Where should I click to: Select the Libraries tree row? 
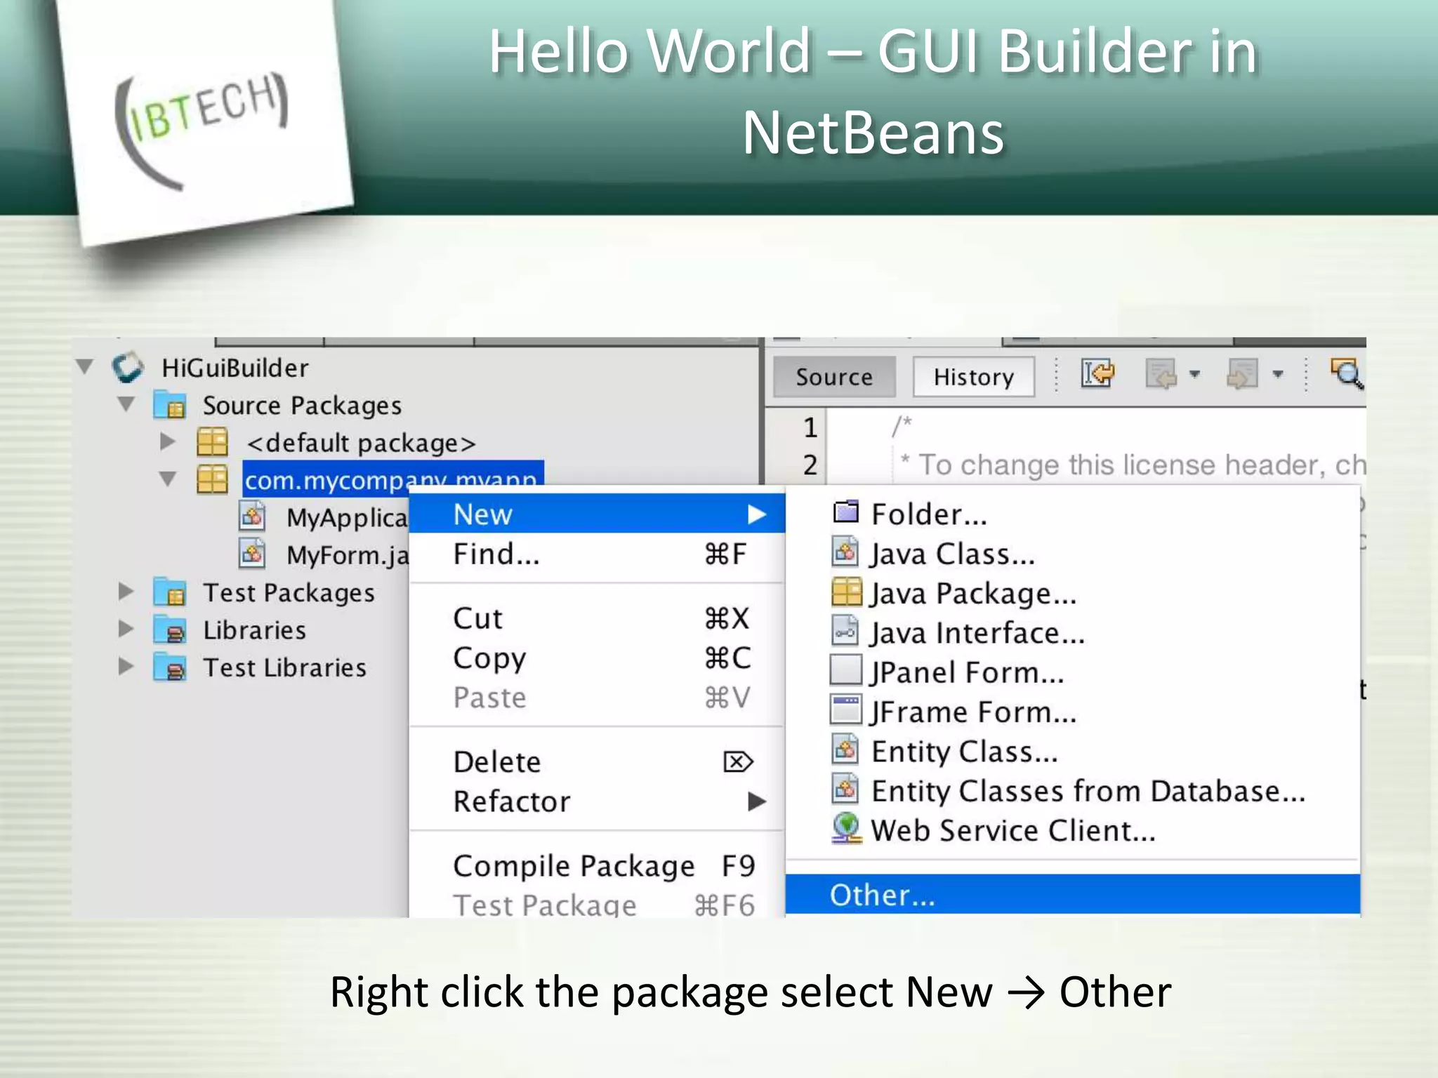[254, 630]
